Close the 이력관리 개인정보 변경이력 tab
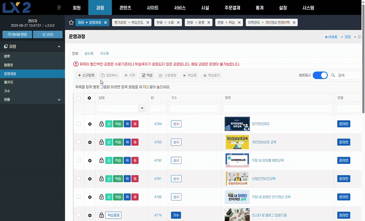The width and height of the screenshot is (365, 221). (x=294, y=22)
